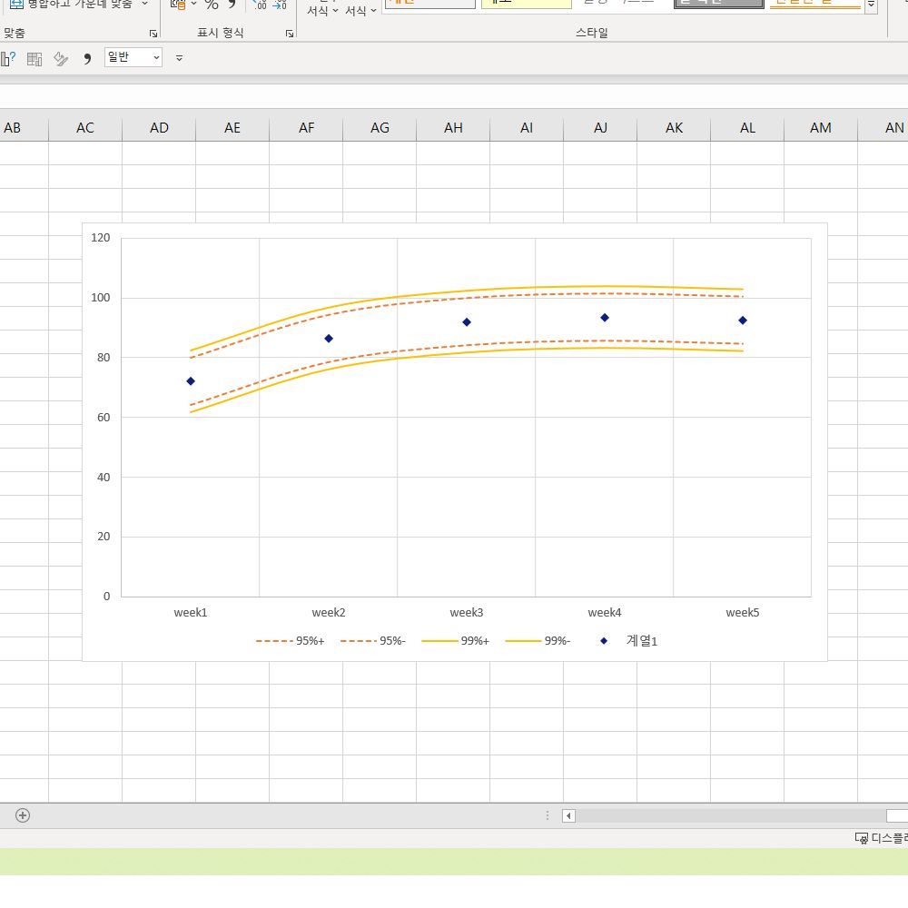
Task: Click 99%+ legend entry in chart
Action: (x=455, y=641)
